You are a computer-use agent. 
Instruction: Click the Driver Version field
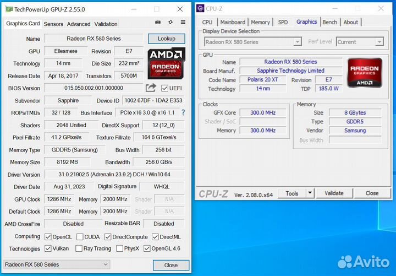pos(114,174)
